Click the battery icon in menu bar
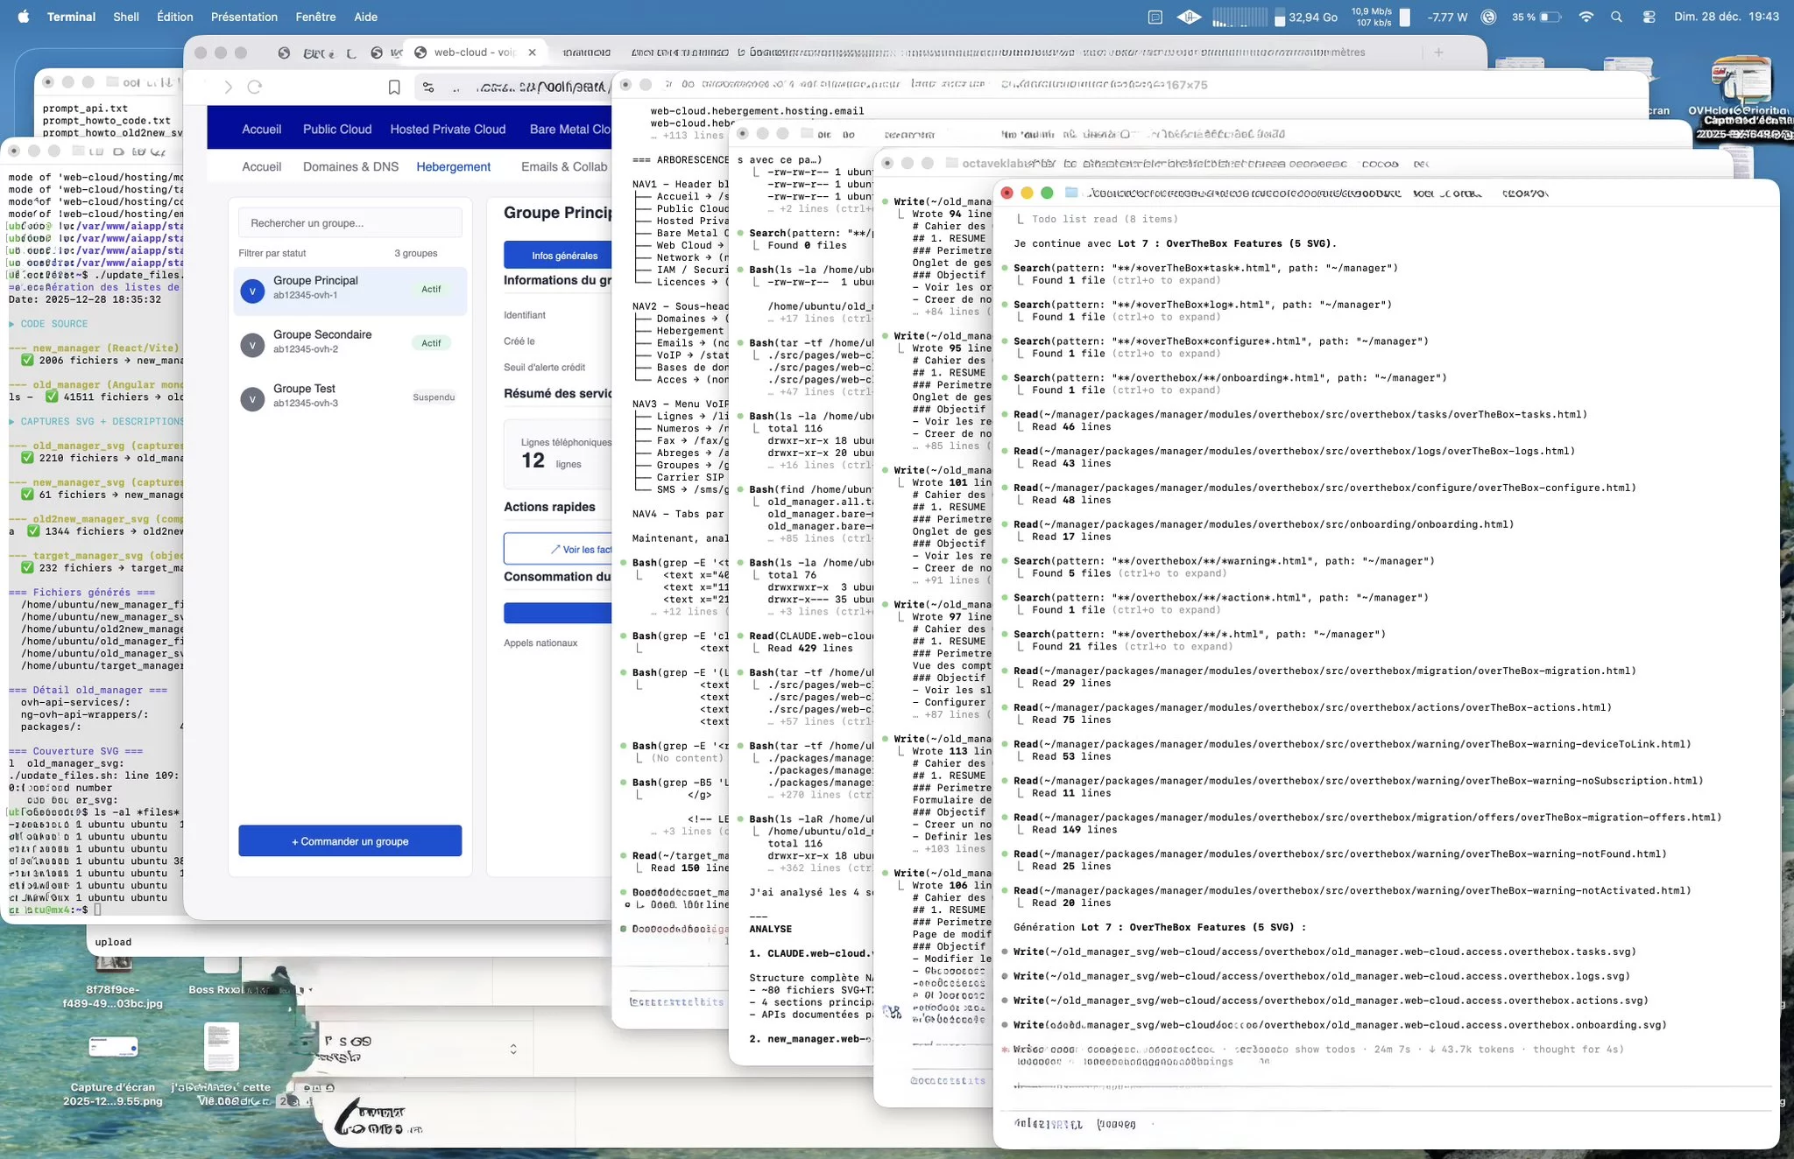 click(x=1550, y=17)
